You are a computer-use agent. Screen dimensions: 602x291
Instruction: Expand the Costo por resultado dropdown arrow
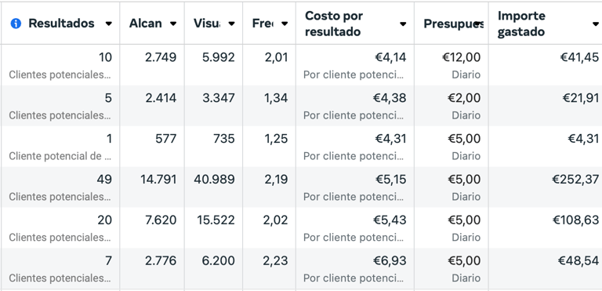coord(403,24)
